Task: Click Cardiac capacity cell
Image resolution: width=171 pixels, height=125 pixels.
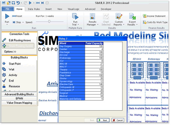Action: [x=94, y=49]
